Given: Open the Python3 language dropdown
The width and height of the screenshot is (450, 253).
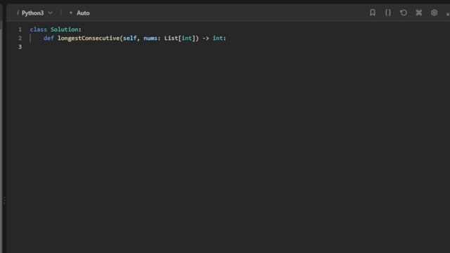Looking at the screenshot, I should tap(34, 13).
